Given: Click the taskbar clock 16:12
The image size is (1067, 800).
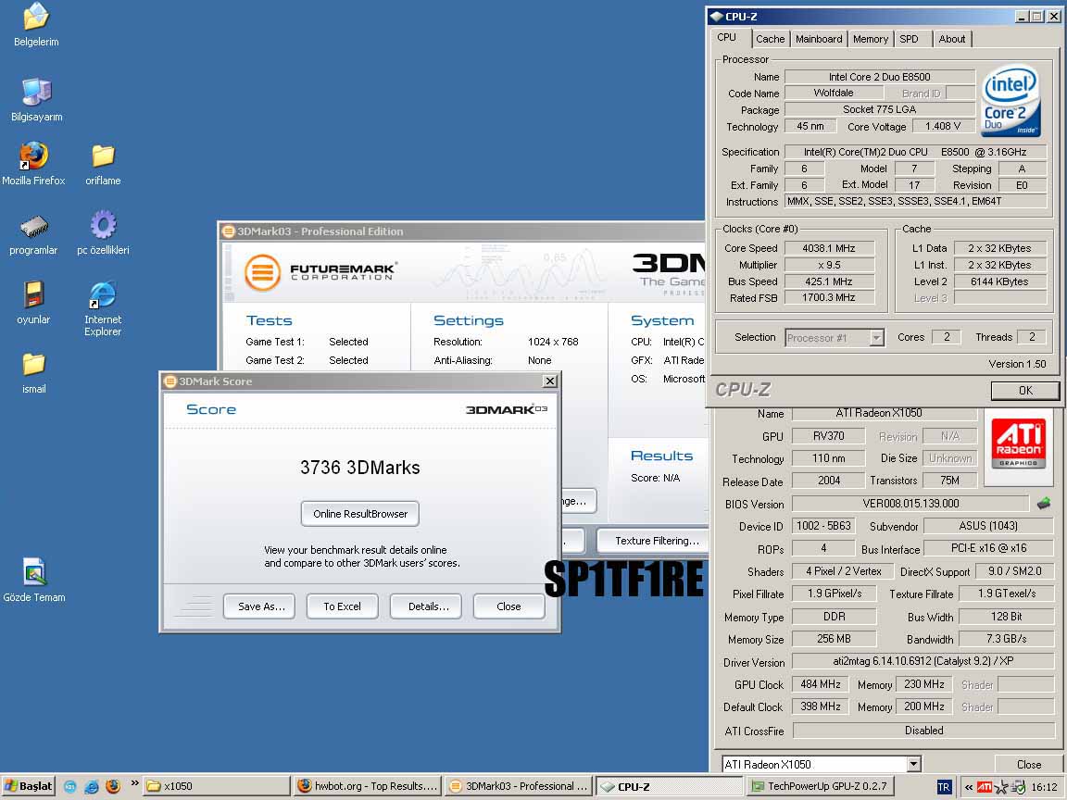Looking at the screenshot, I should (x=1044, y=787).
